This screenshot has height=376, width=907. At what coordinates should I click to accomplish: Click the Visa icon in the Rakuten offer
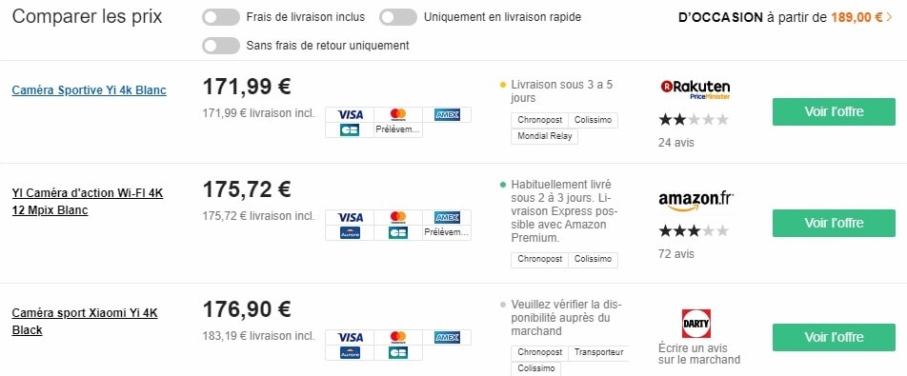point(350,114)
